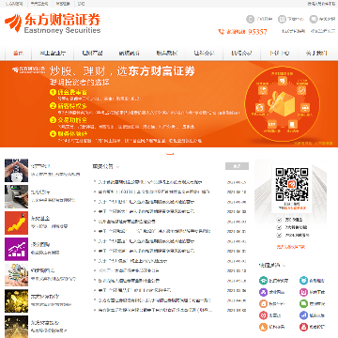Click the last checkmark item under the QR code
This screenshot has height=338, width=338.
293,236
